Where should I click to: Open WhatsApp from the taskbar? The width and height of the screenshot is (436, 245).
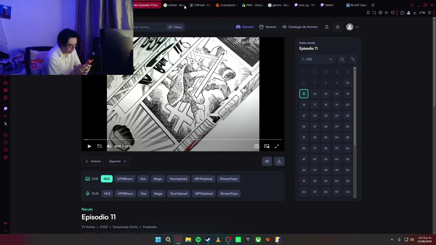click(238, 240)
